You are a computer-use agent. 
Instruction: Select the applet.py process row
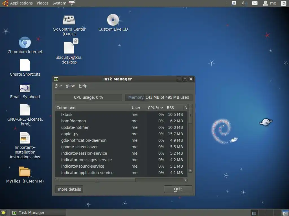121,134
